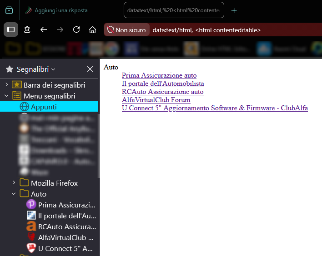The width and height of the screenshot is (322, 256).
Task: Open the Appunti bookmark
Action: click(x=49, y=107)
